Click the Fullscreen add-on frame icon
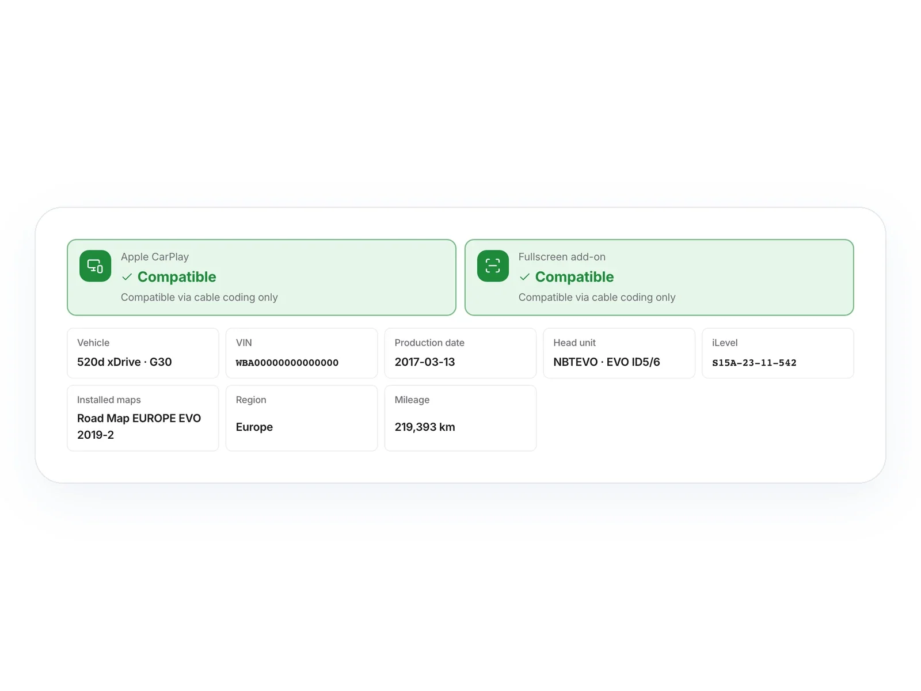Screen dimensions: 921x691 tap(493, 266)
